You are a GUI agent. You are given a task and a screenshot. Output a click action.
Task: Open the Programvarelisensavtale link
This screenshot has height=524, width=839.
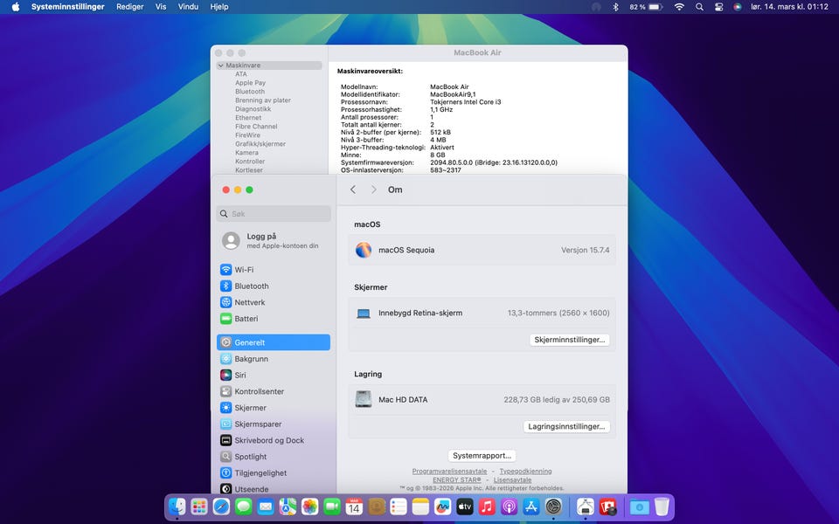(449, 472)
